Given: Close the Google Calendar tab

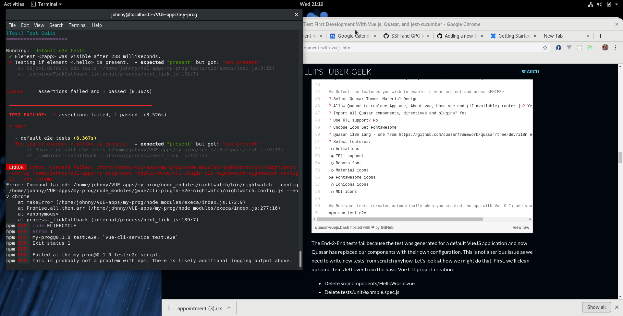Looking at the screenshot, I should coord(375,36).
